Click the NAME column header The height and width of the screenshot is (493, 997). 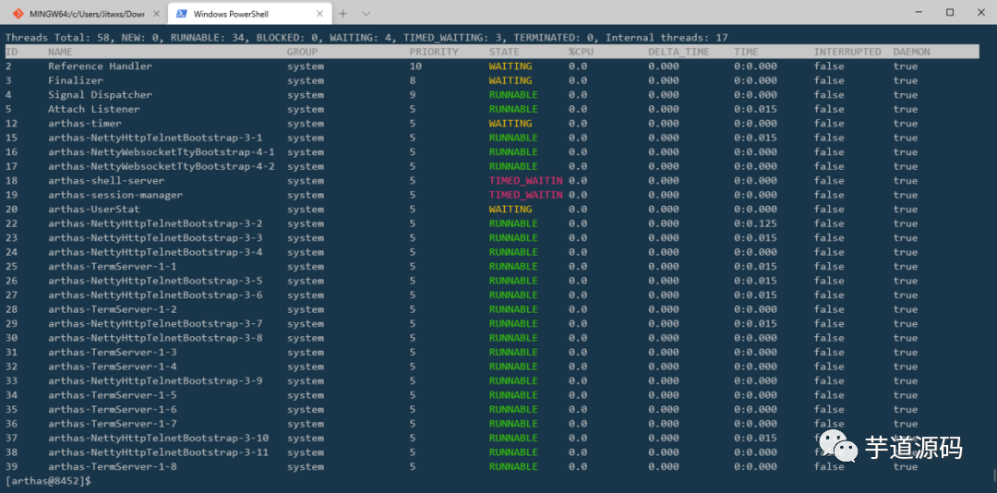(60, 52)
